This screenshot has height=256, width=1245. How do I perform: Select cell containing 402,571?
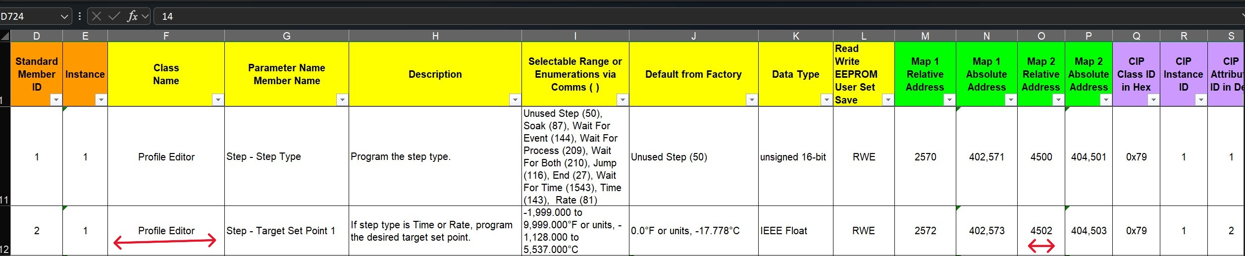pyautogui.click(x=986, y=156)
